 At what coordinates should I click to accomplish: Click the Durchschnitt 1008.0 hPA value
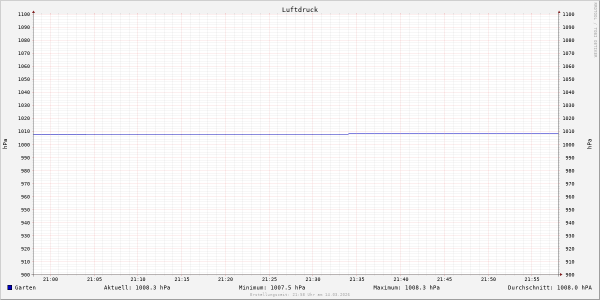point(549,287)
